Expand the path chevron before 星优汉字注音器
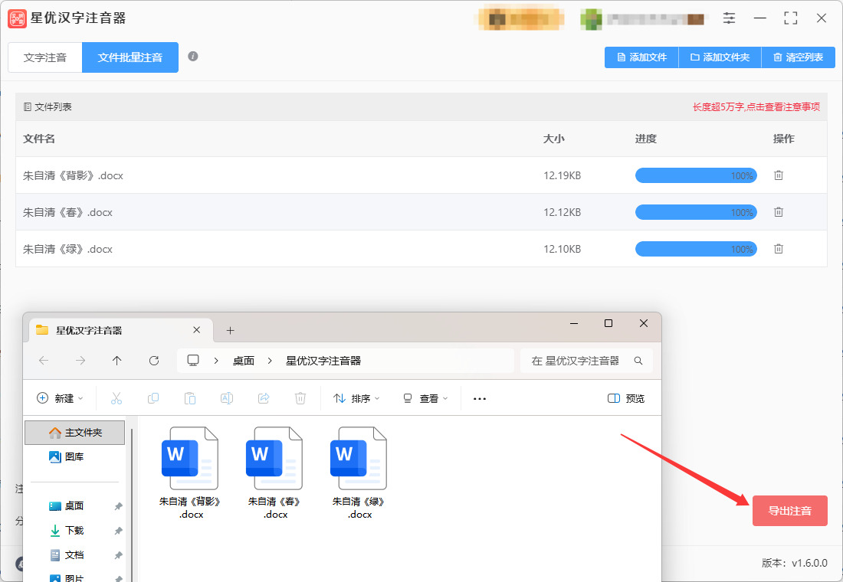The height and width of the screenshot is (582, 843). pos(270,361)
